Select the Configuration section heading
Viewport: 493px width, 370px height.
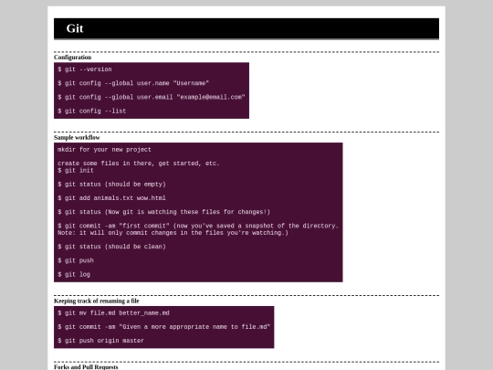coord(73,58)
